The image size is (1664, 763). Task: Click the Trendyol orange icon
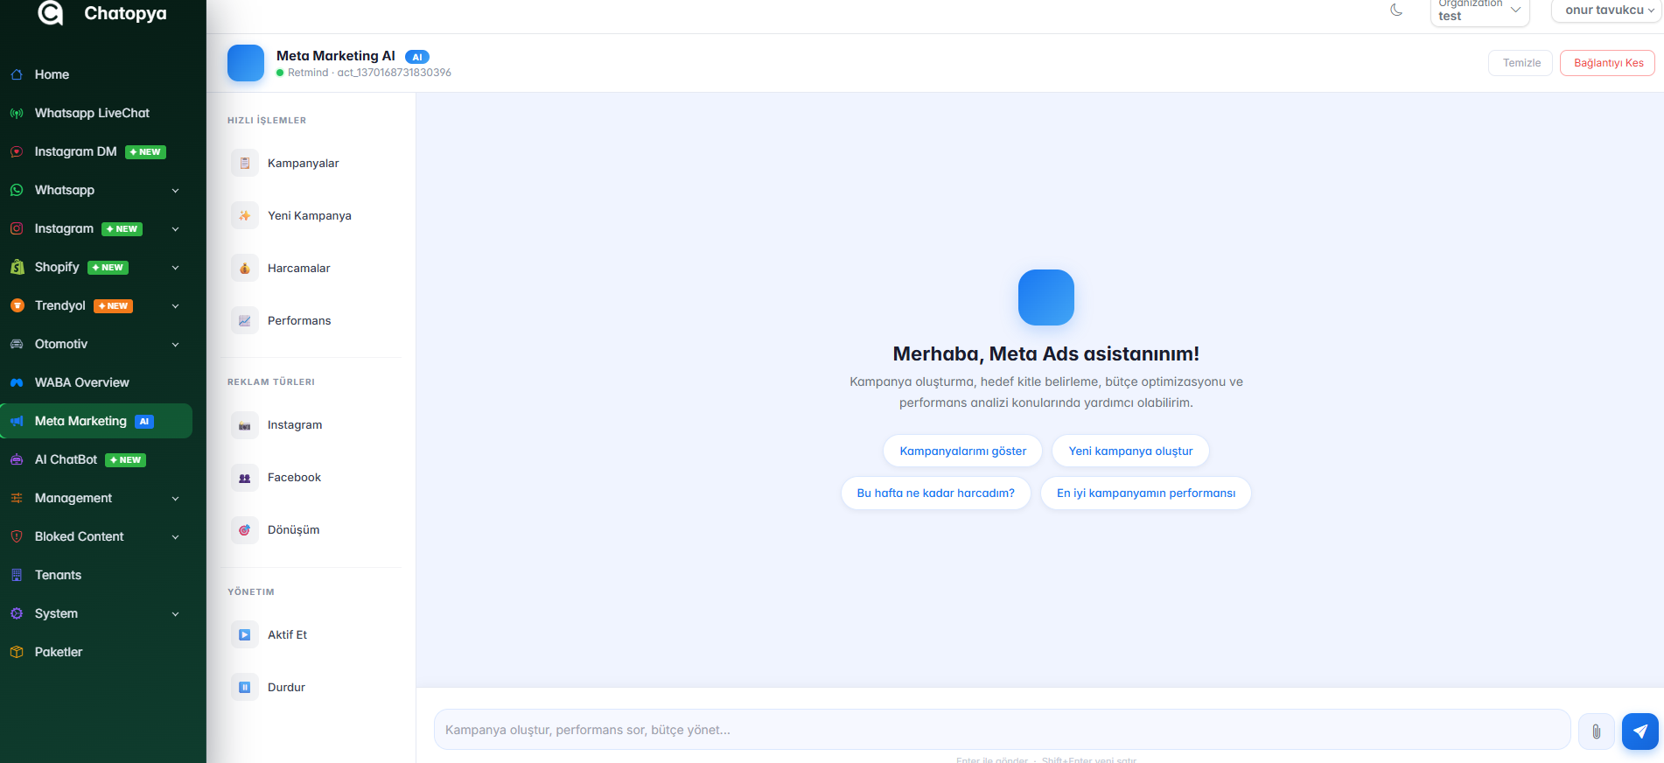pos(17,305)
